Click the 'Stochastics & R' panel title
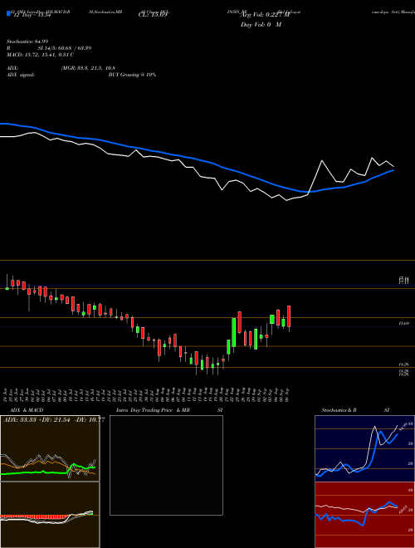The height and width of the screenshot is (548, 415). tap(339, 410)
